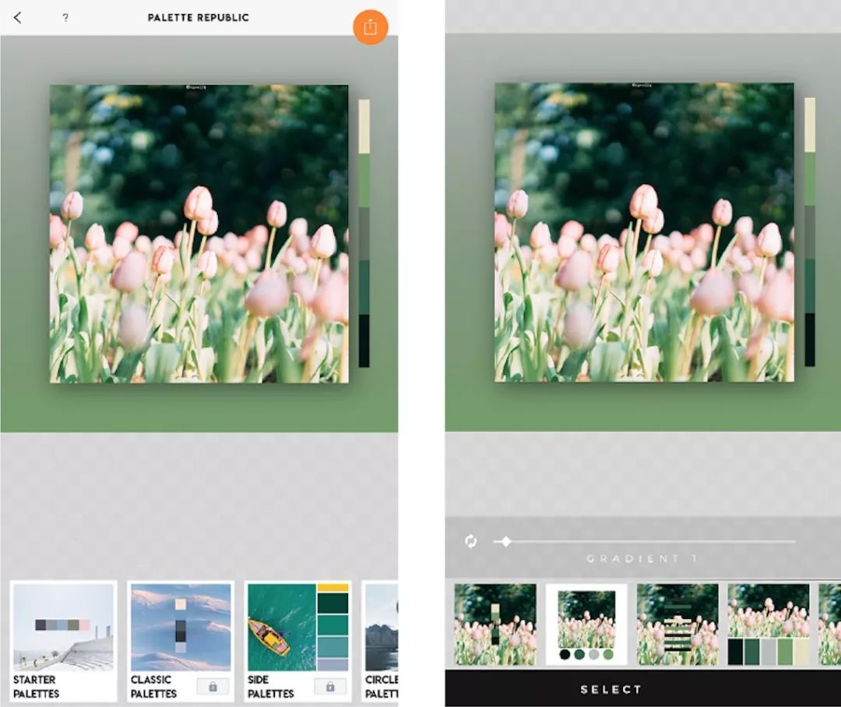The image size is (841, 707).
Task: Tap the tulip photo in the left preview
Action: (x=199, y=234)
